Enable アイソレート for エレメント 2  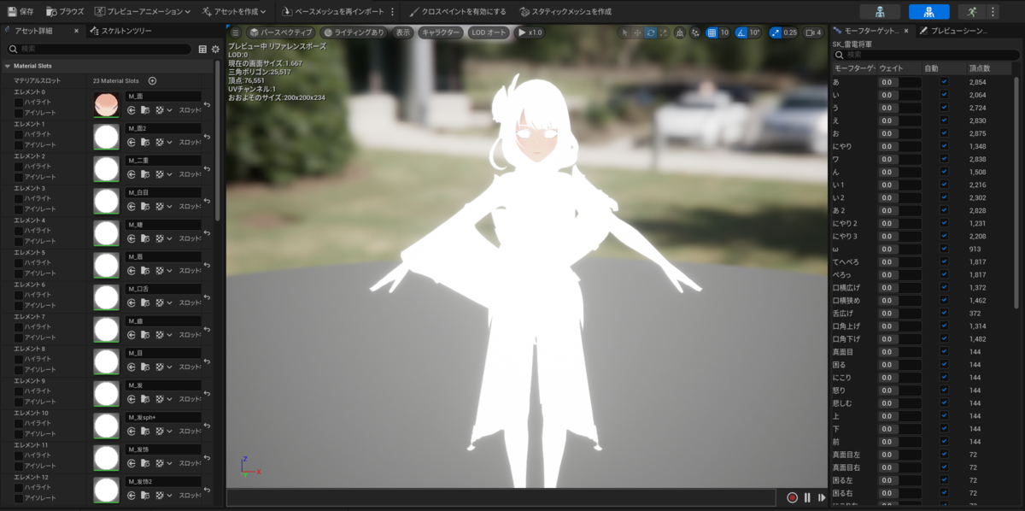pyautogui.click(x=19, y=177)
